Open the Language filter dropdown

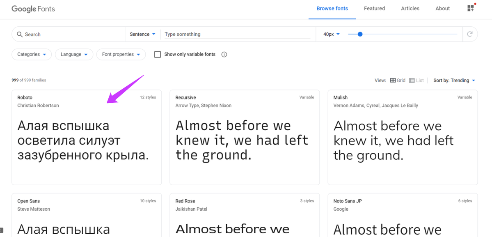click(74, 54)
